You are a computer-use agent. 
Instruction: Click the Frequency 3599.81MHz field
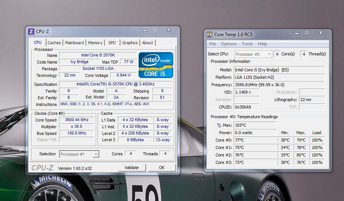coord(279,85)
